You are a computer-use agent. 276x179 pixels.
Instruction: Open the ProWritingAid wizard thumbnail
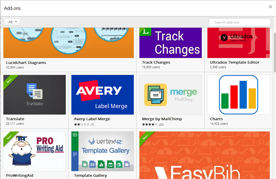tap(35, 151)
